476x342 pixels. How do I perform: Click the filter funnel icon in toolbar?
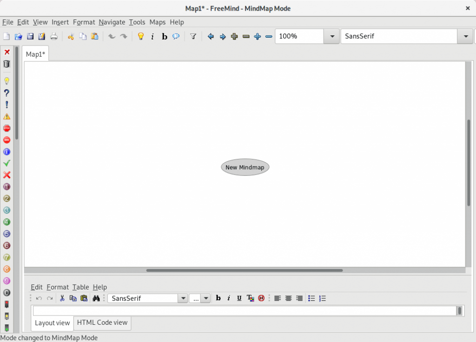[193, 36]
